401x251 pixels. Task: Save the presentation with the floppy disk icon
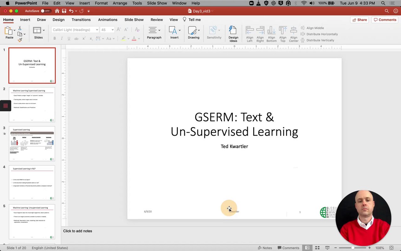pyautogui.click(x=64, y=11)
